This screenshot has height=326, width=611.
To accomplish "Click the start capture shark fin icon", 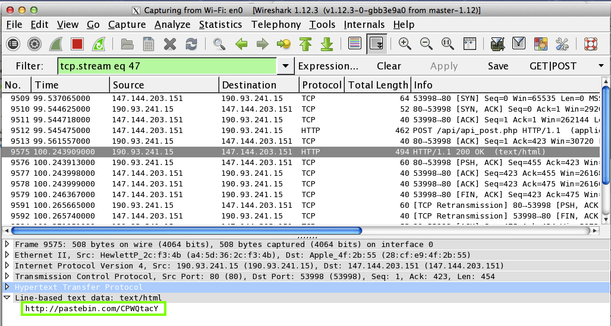I will (56, 44).
